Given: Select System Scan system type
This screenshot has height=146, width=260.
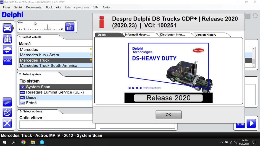Looking at the screenshot, I should pyautogui.click(x=56, y=87).
